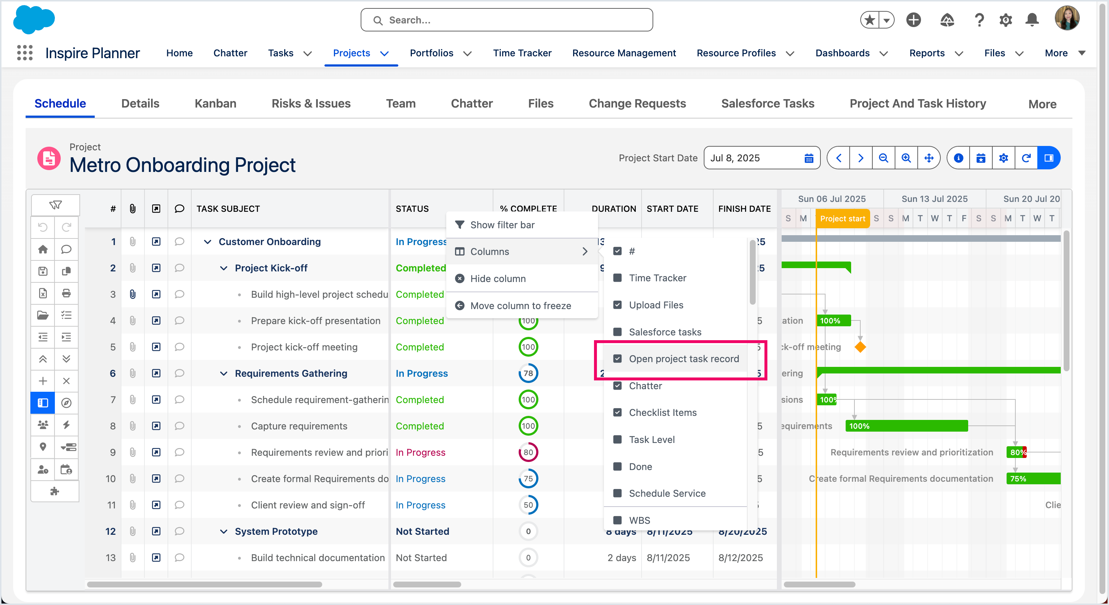Choose Hide column in context menu
The height and width of the screenshot is (605, 1109).
coord(522,279)
